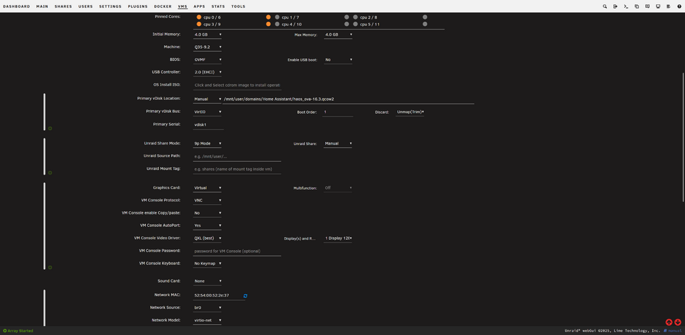685x335 pixels.
Task: Go to the Dashboard tab
Action: point(16,7)
